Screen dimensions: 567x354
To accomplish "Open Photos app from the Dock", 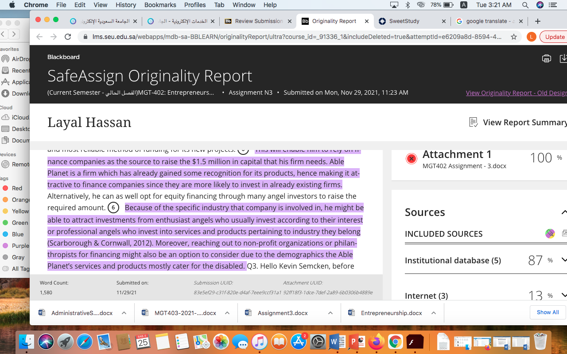I will [x=221, y=341].
